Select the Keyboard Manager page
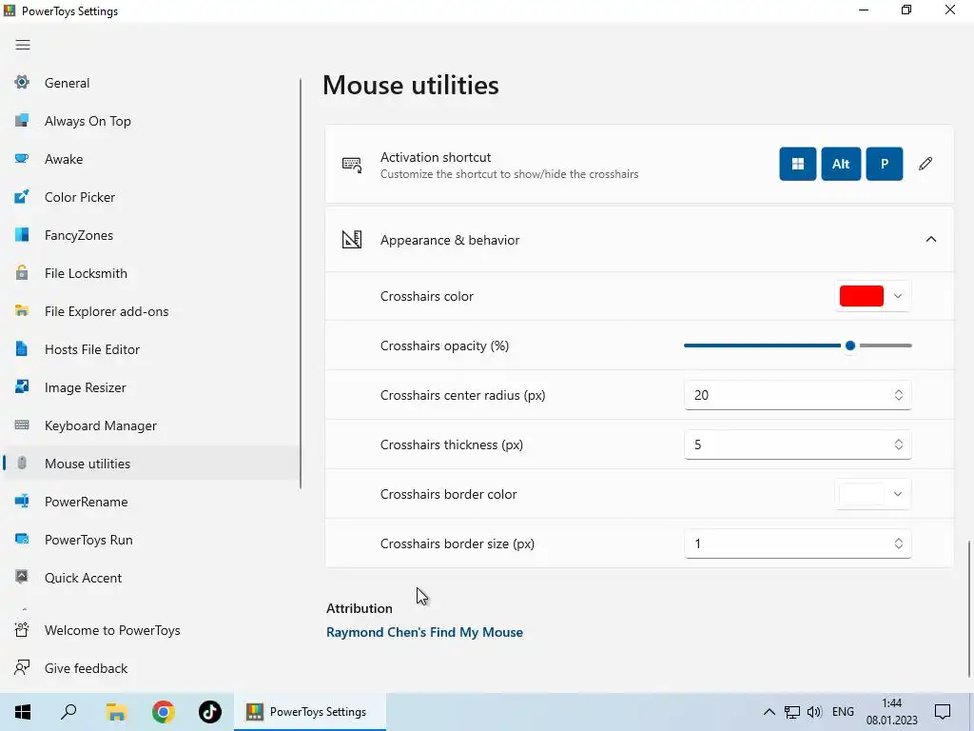 point(150,425)
